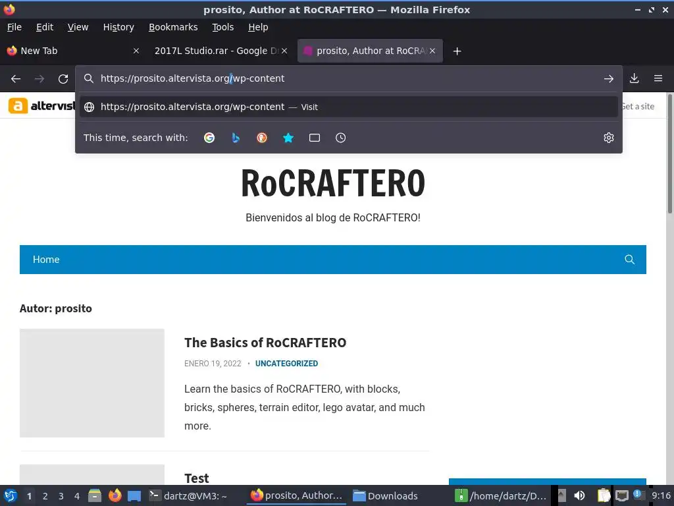
Task: Open the Tools menu
Action: pos(222,27)
